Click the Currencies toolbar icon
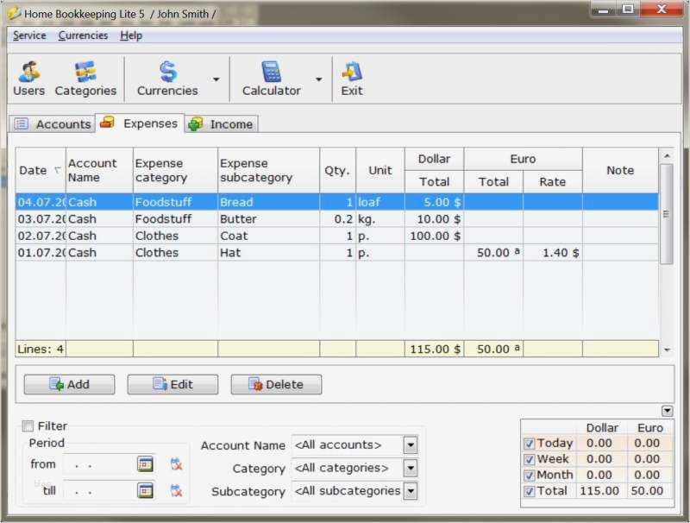The width and height of the screenshot is (690, 523). click(x=166, y=77)
